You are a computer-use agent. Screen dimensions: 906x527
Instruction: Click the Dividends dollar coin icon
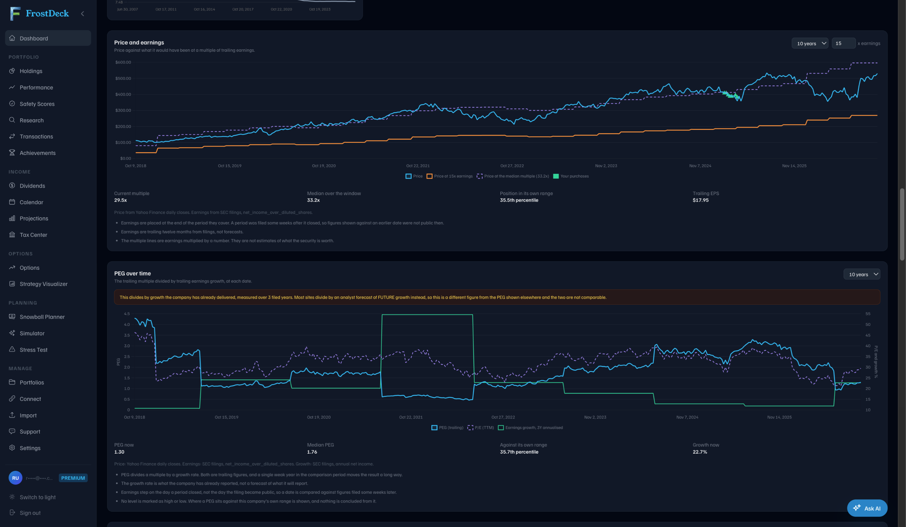(12, 186)
